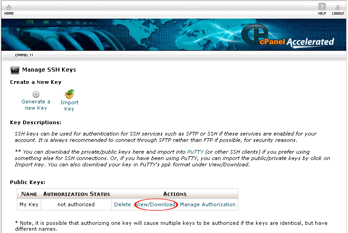Image resolution: width=348 pixels, height=233 pixels.
Task: Open Manage Authorization for My Key
Action: 208,204
